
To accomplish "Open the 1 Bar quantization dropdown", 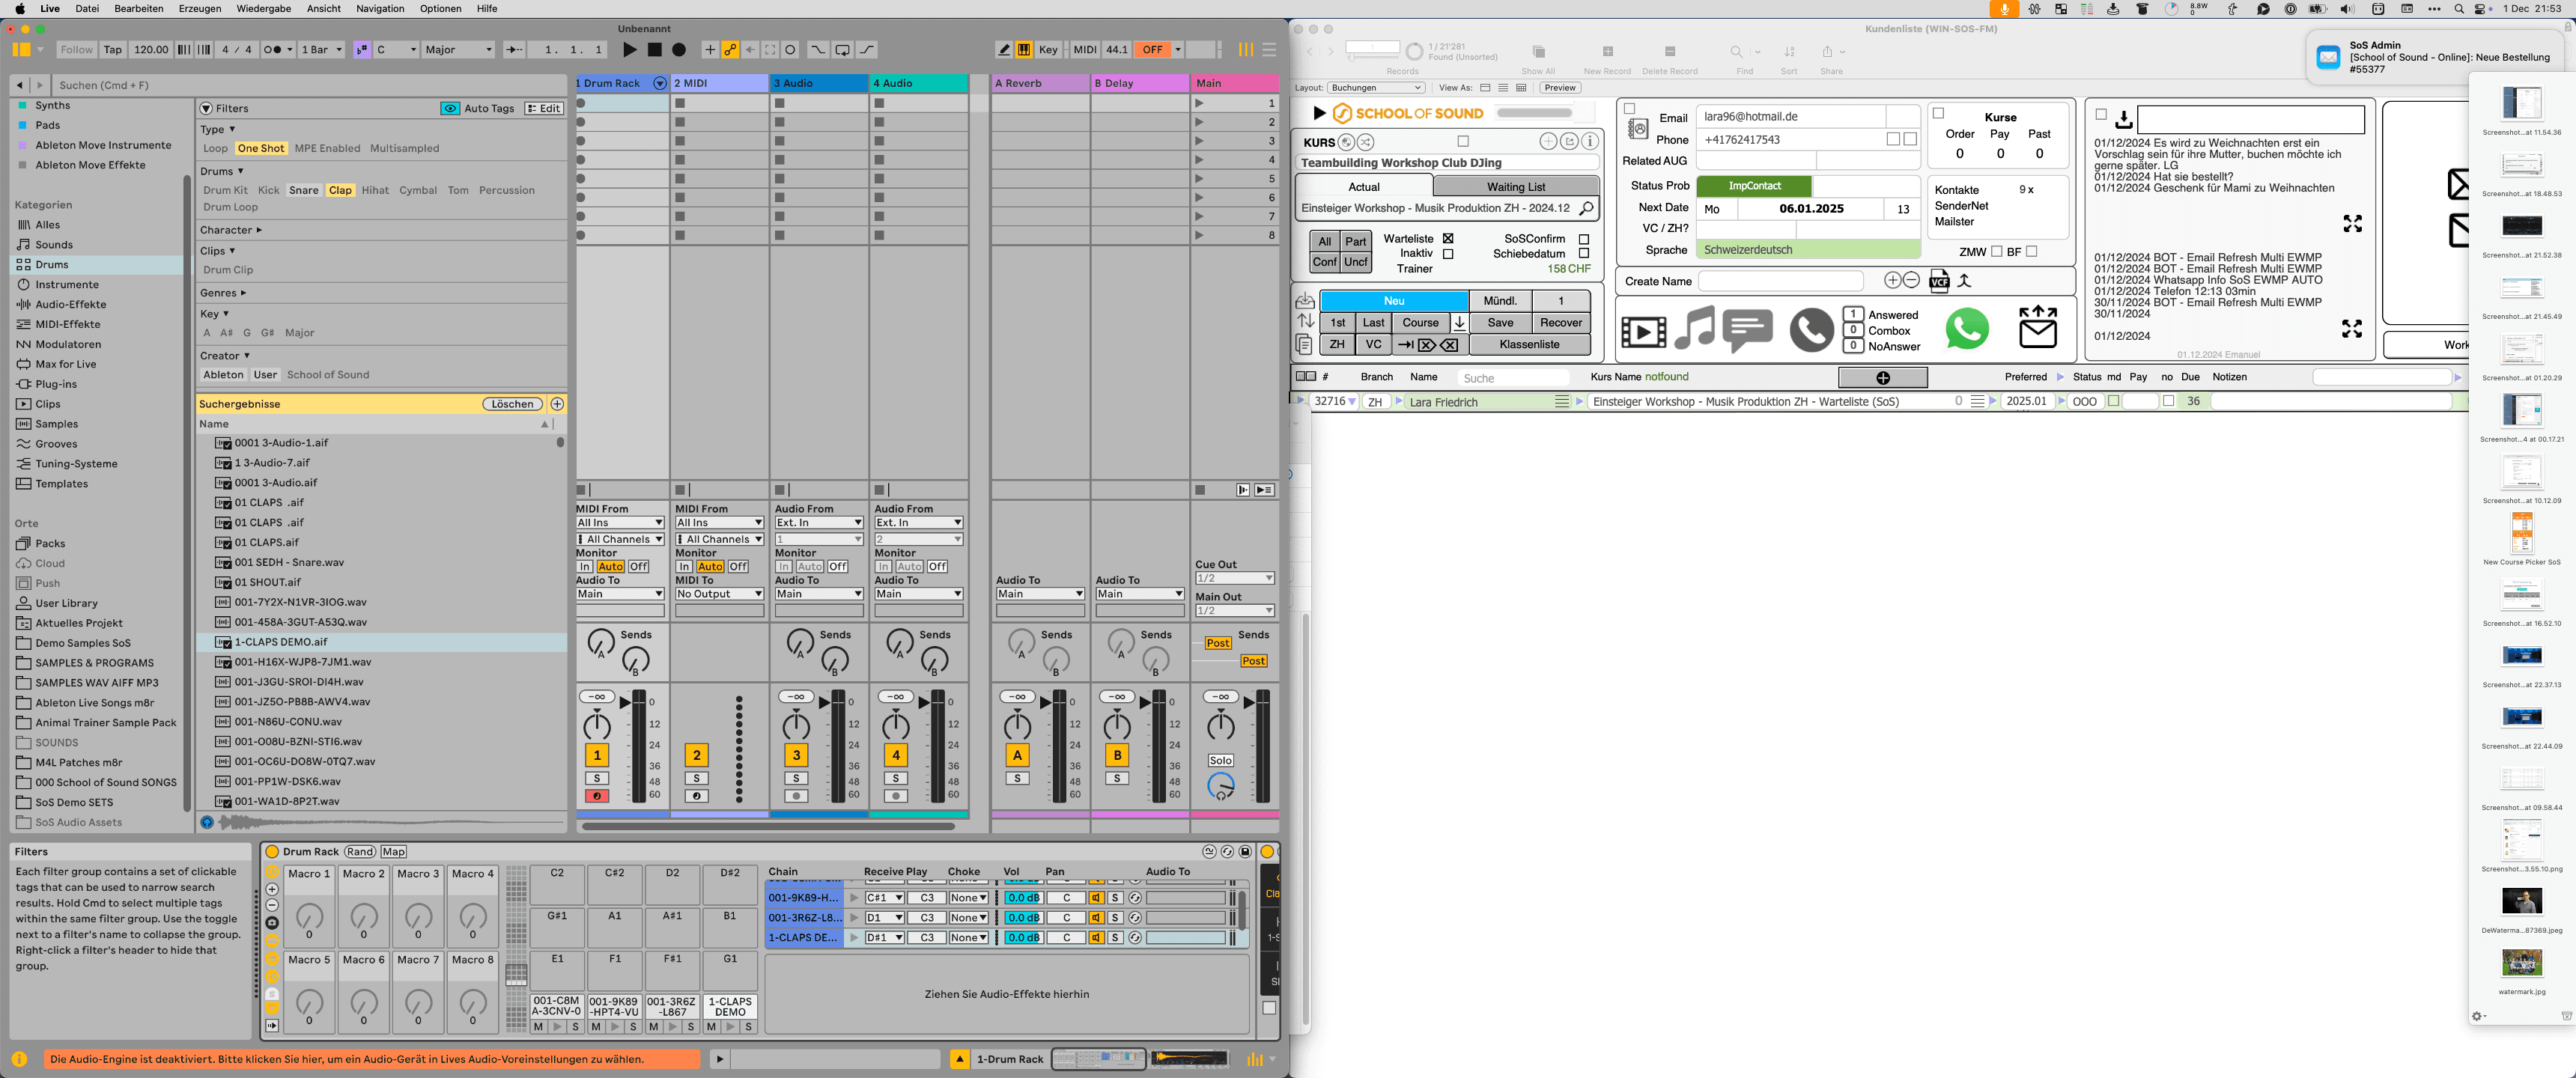I will (321, 49).
